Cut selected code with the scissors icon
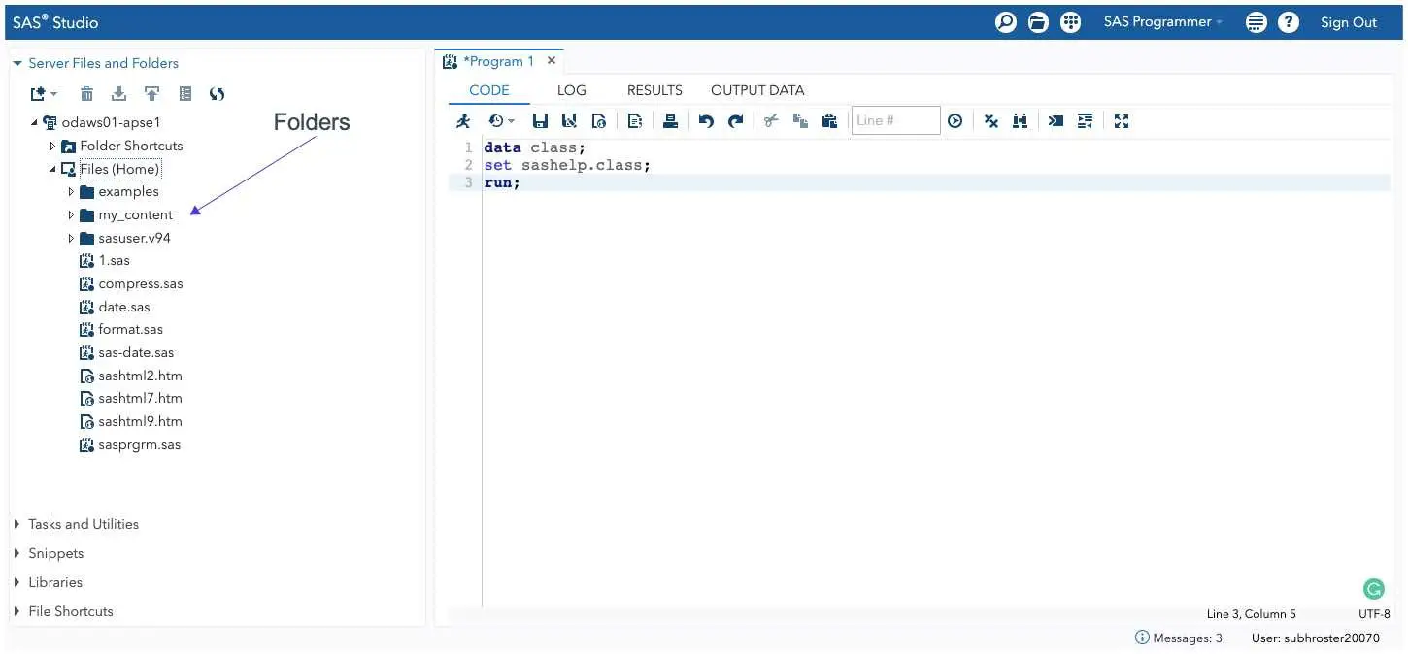The width and height of the screenshot is (1408, 654). 771,121
